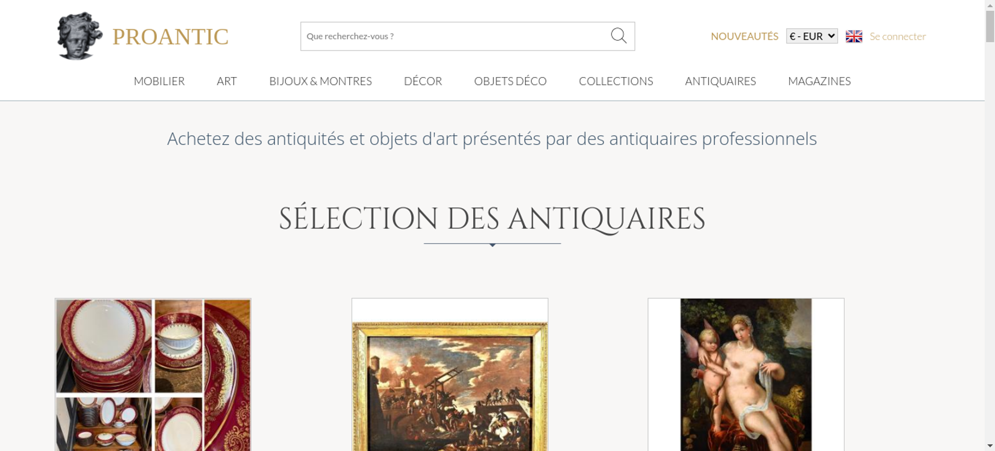
Task: Focus the Que recherchez-vous search field
Action: pos(455,36)
